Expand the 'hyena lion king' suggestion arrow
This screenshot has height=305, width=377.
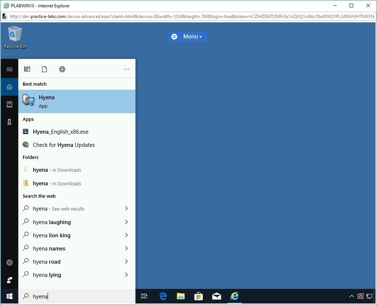click(126, 235)
